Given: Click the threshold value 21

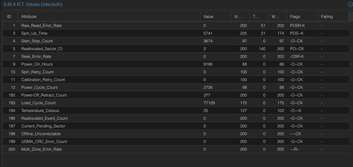Looking at the screenshot, I should [263, 33].
